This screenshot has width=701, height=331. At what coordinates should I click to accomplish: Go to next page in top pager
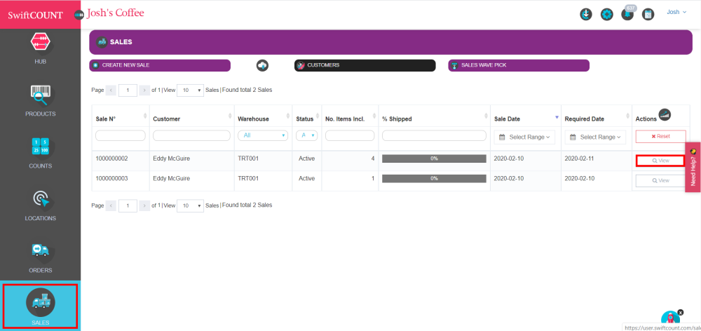(x=144, y=90)
